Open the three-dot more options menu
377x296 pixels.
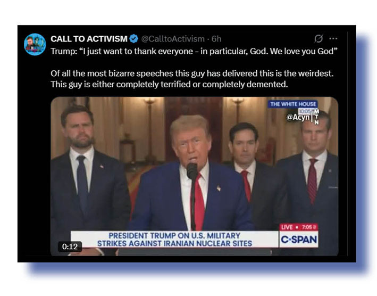coord(333,38)
